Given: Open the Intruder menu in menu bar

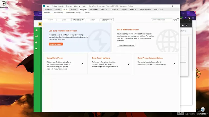Looking at the screenshot, I should tap(61, 6).
